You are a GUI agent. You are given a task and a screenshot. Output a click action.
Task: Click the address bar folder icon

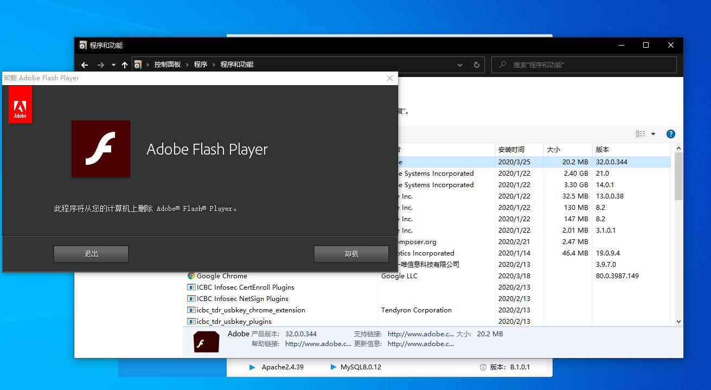coord(138,65)
